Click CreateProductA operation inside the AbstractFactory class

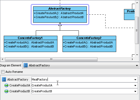(59, 13)
